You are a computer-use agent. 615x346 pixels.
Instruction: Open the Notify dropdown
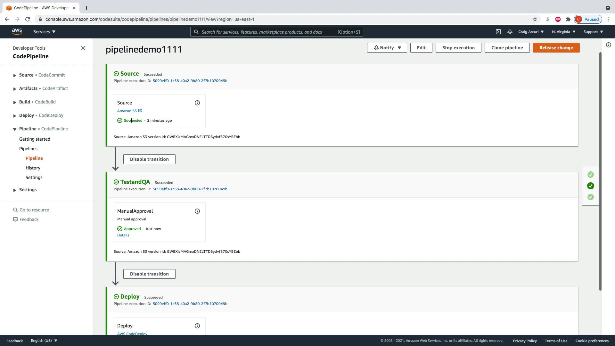387,48
